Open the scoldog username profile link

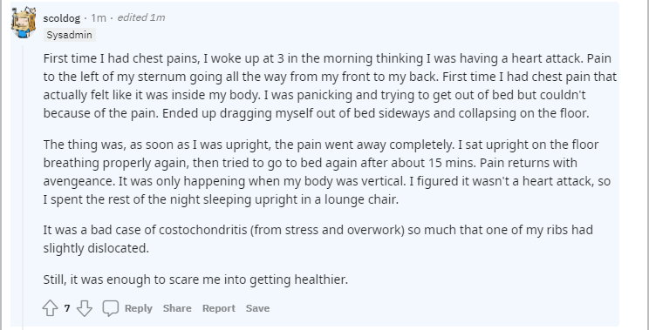point(62,18)
